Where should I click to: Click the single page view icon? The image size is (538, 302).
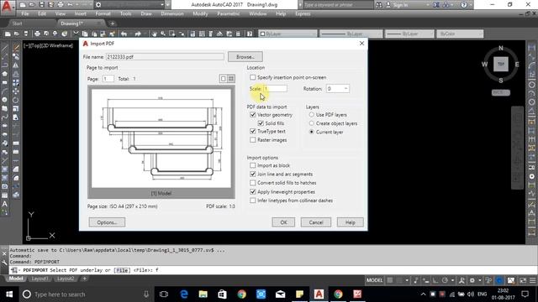tap(223, 79)
